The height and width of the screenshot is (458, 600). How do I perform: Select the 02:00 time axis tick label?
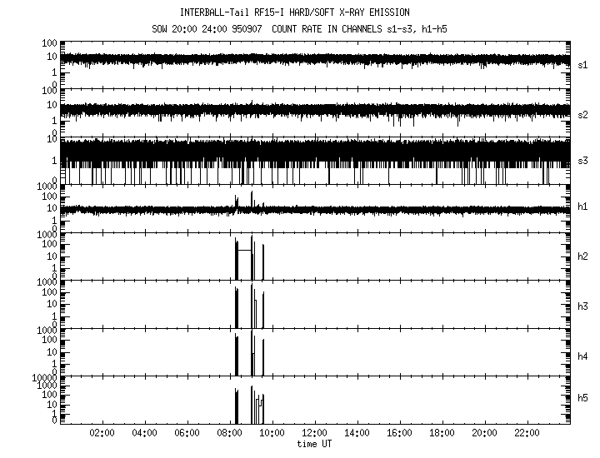102,434
